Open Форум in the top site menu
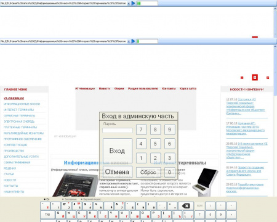Screen dimensions: 277x222 click(119, 89)
